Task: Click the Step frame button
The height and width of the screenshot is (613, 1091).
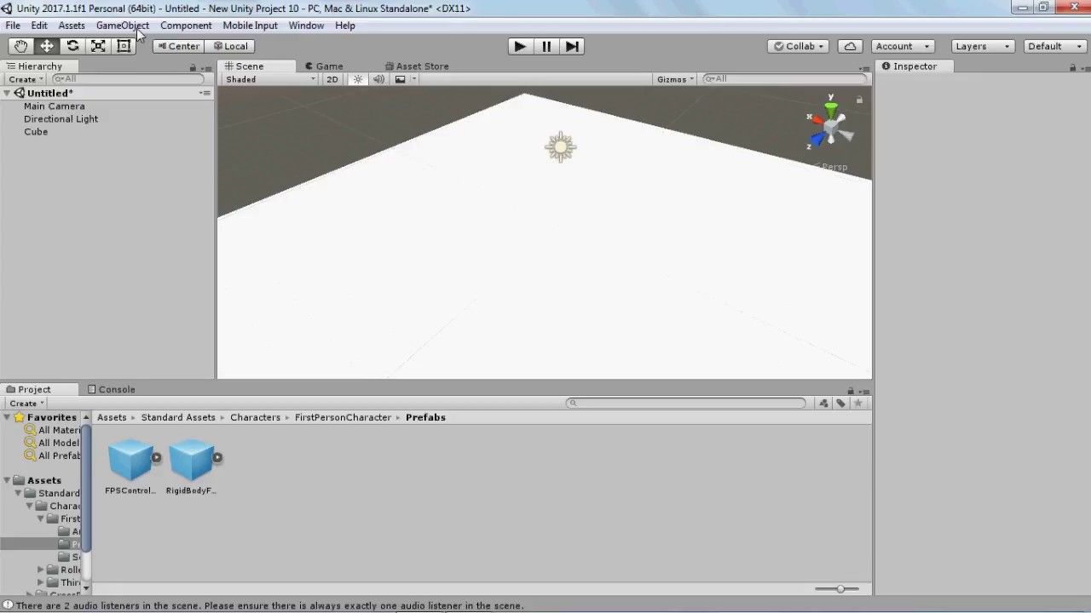Action: click(x=572, y=46)
